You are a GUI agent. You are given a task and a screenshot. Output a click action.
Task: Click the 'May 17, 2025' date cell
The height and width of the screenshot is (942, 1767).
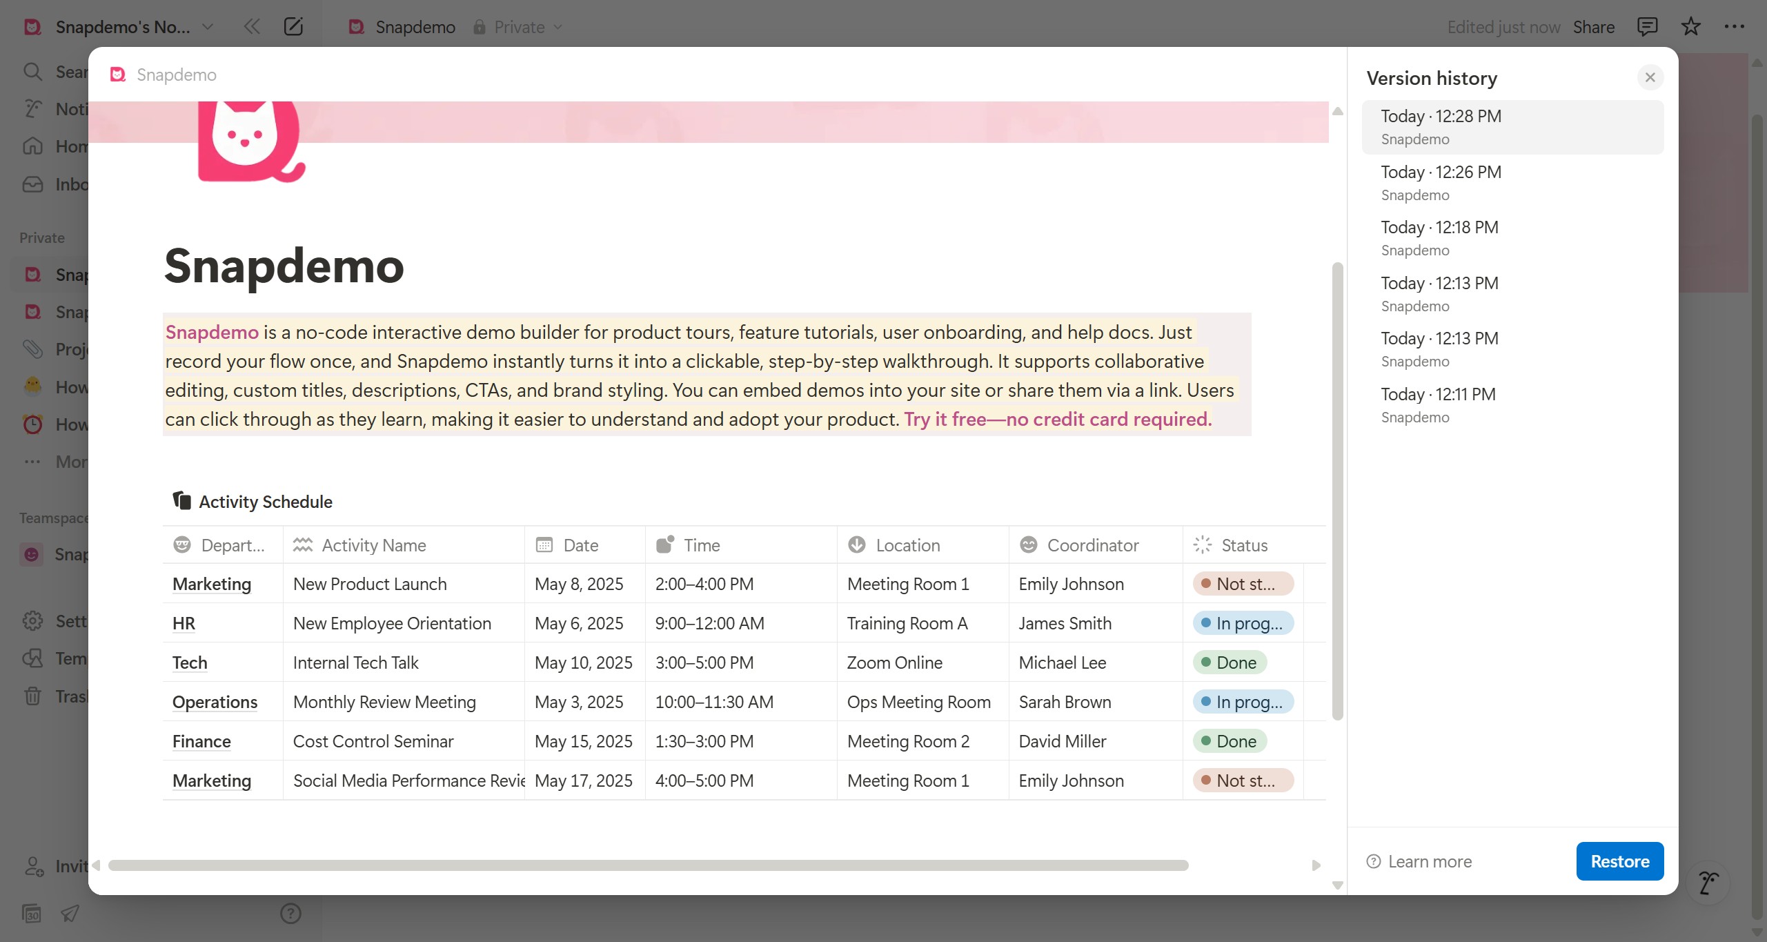[x=584, y=781]
